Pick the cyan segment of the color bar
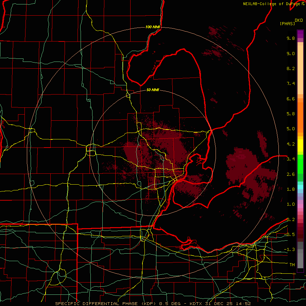 pos(300,187)
